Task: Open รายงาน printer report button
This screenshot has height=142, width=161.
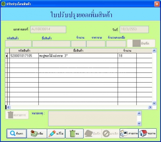Action: pyautogui.click(x=129, y=133)
